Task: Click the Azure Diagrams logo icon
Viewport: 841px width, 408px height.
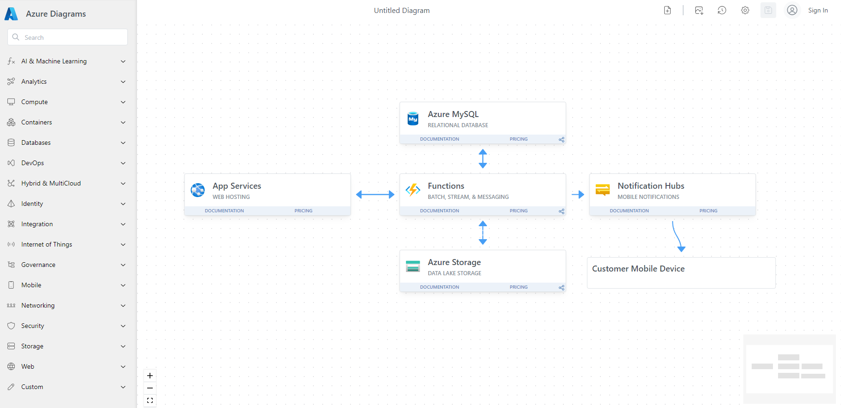Action: 11,14
